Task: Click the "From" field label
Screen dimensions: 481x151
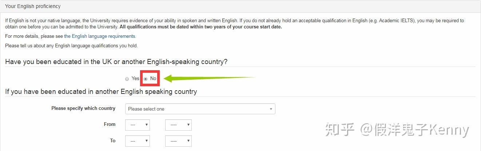Action: click(x=110, y=124)
